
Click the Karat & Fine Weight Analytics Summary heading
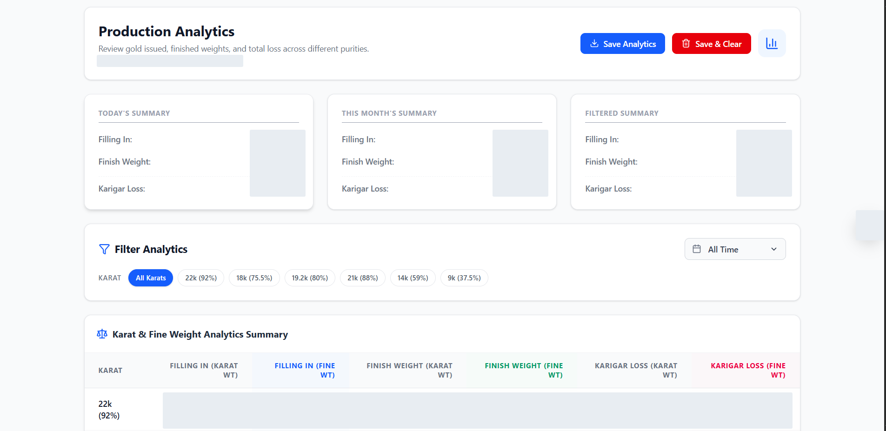coord(200,335)
